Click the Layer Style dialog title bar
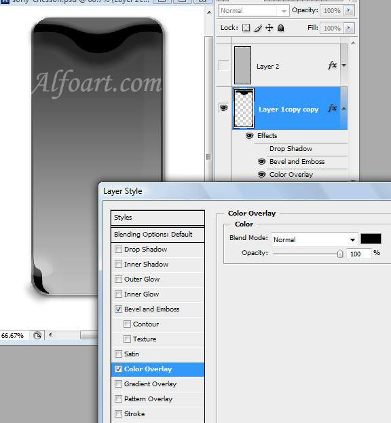This screenshot has height=423, width=391. pos(246,191)
